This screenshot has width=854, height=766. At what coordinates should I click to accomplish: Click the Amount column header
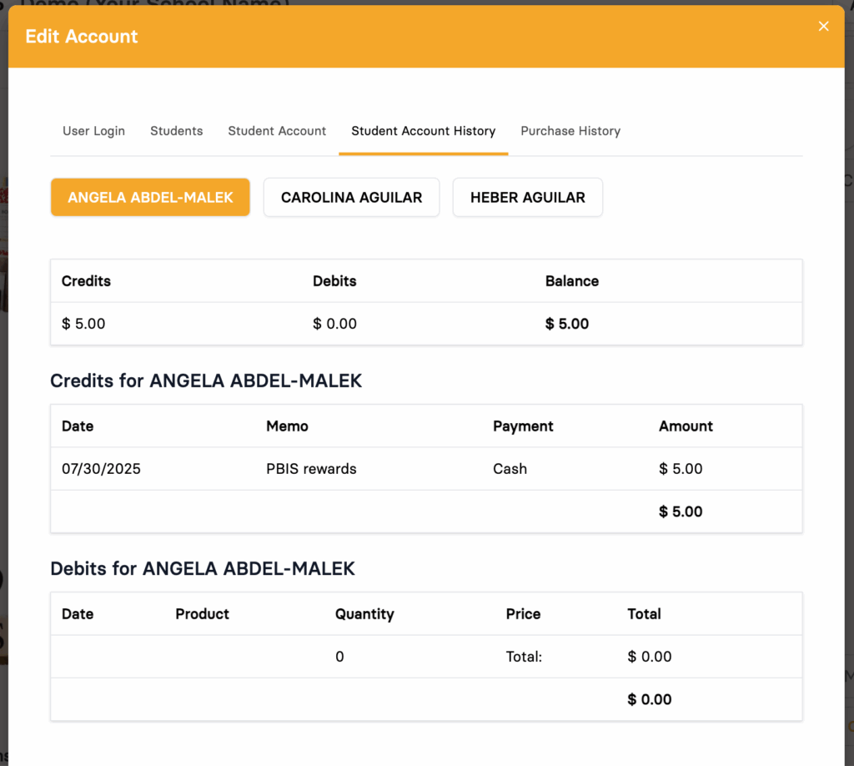point(686,426)
